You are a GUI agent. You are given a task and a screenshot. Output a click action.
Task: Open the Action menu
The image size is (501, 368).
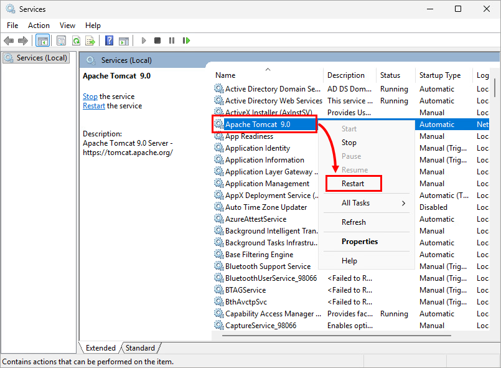(x=39, y=26)
